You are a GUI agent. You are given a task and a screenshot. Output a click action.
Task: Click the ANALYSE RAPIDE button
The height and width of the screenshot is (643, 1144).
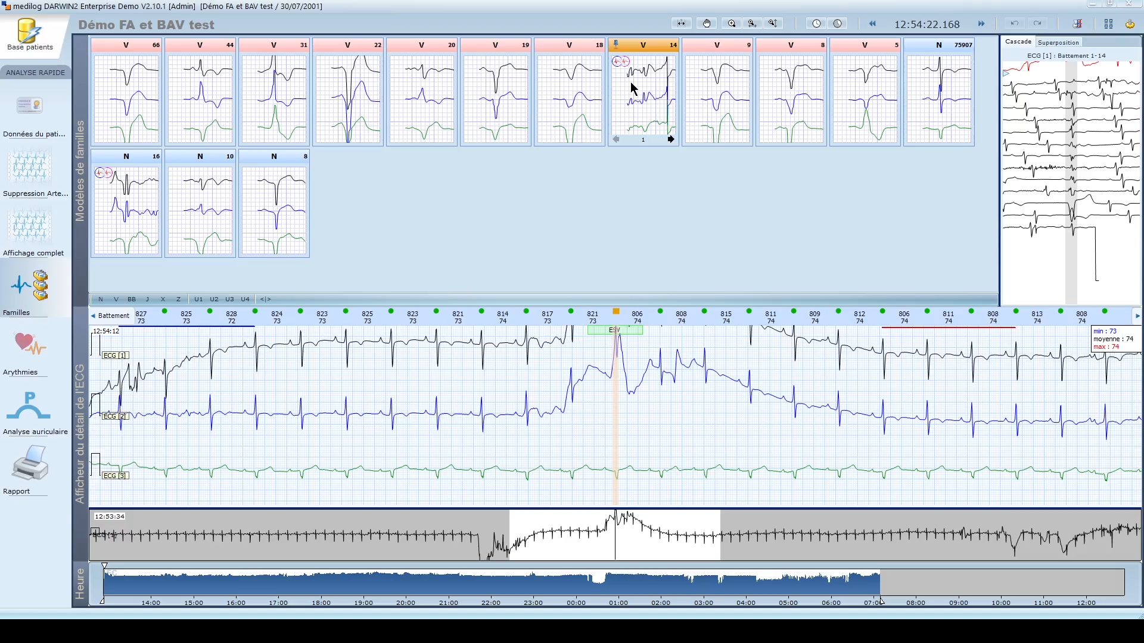36,73
